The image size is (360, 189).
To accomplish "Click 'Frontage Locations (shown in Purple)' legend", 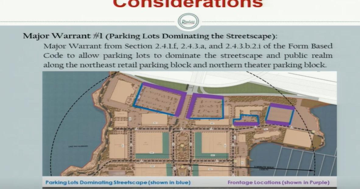I will pos(278,183).
